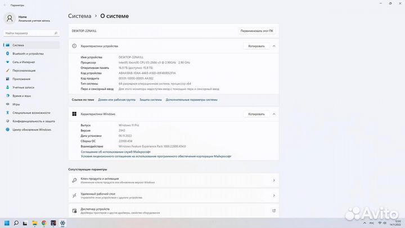Click the update icon beside Центр обновления
The width and height of the screenshot is (405, 228).
(7, 129)
